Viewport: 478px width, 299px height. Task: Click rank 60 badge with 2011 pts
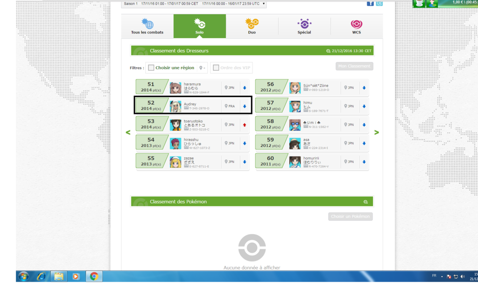[270, 161]
